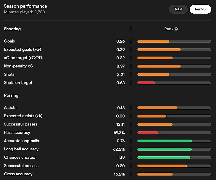Image resolution: width=216 pixels, height=180 pixels.
Task: Select the Expected goals (xG) row label
Action: (x=22, y=49)
